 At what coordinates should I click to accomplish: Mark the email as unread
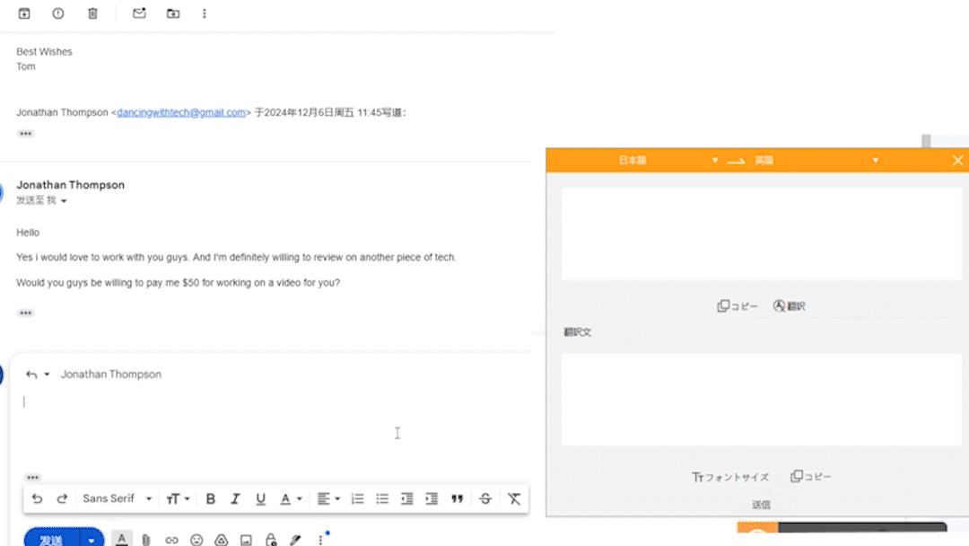(x=139, y=13)
